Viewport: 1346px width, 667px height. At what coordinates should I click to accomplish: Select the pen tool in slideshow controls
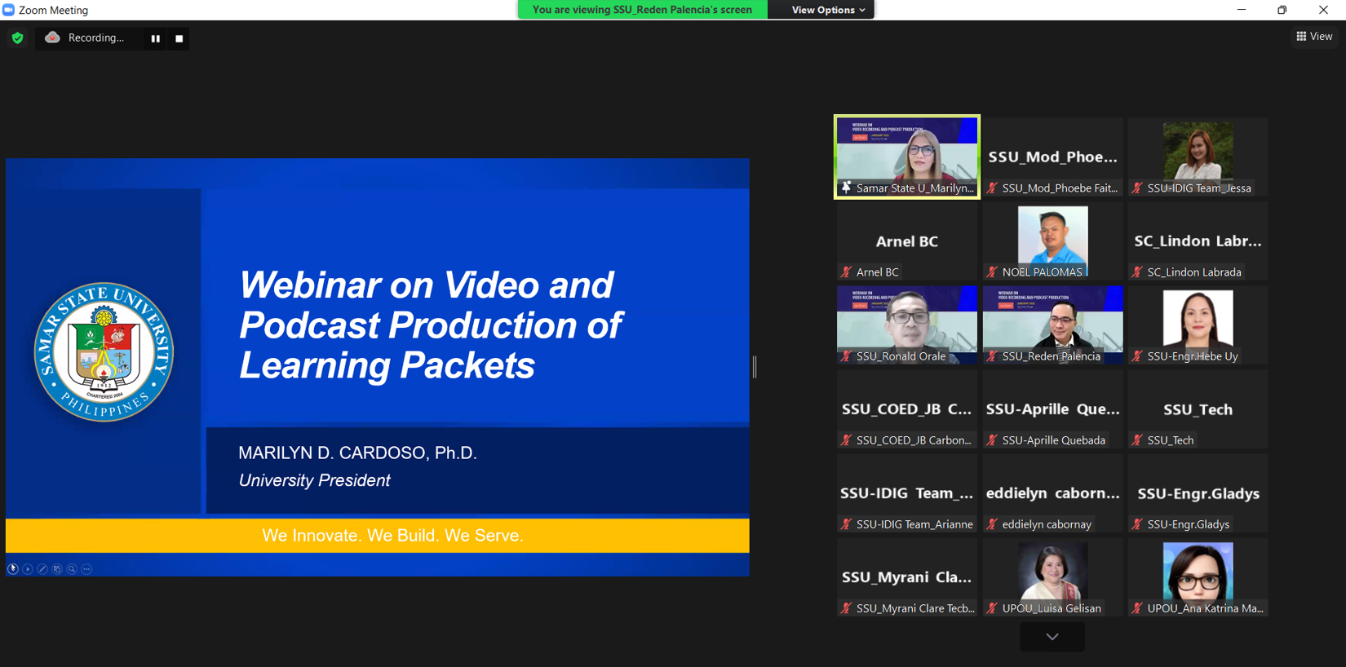tap(42, 569)
